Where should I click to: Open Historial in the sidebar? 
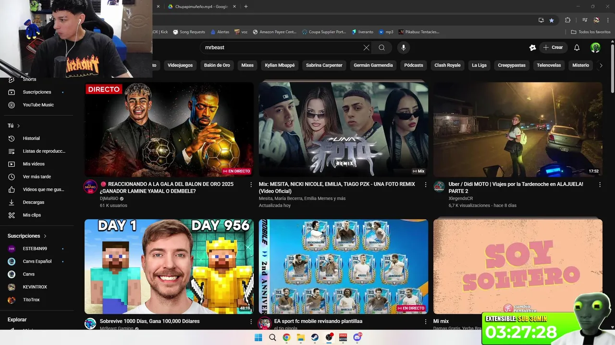coord(31,138)
